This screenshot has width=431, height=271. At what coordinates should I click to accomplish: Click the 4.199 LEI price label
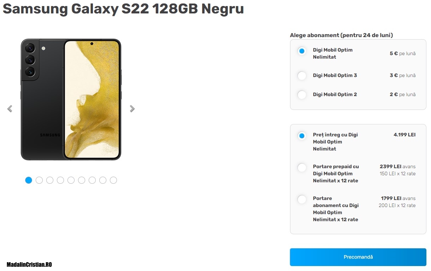click(x=404, y=135)
